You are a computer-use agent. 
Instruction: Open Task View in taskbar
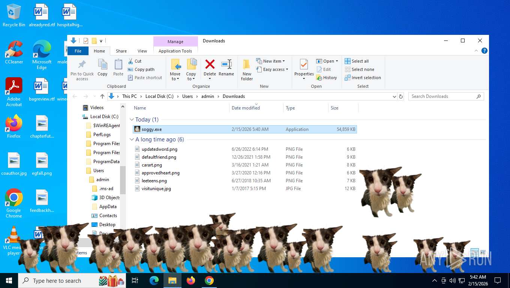point(135,280)
